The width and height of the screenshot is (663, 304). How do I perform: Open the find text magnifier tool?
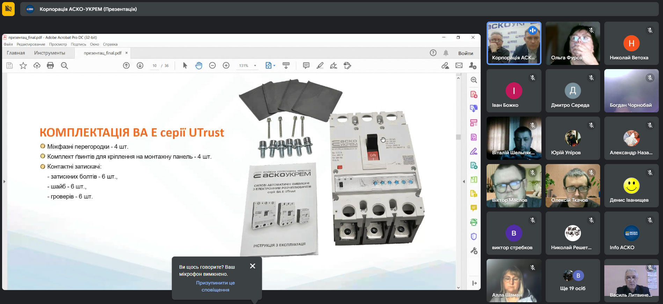click(64, 66)
